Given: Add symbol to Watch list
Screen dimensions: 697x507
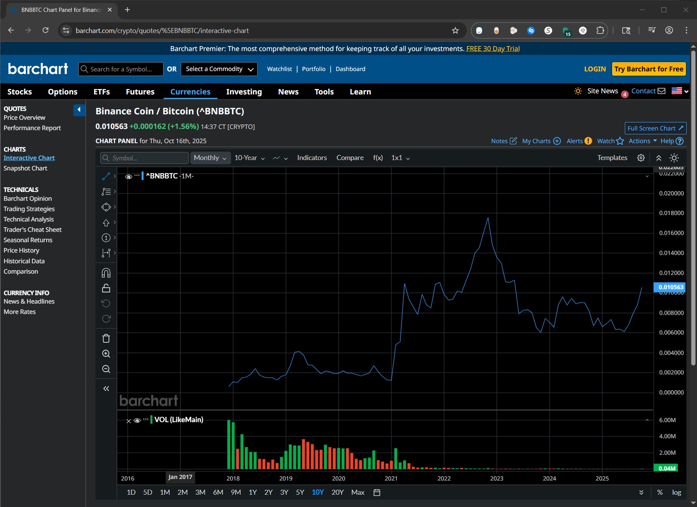Looking at the screenshot, I should [610, 141].
